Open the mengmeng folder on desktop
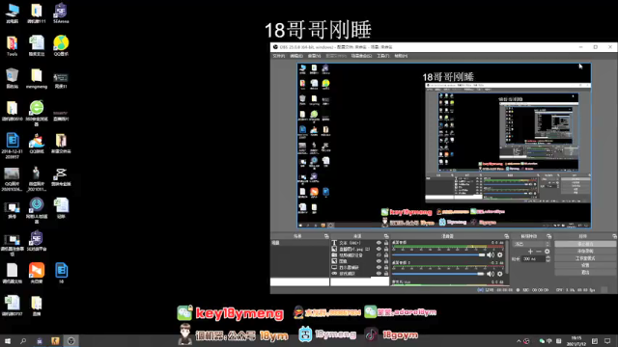618x347 pixels. (37, 78)
